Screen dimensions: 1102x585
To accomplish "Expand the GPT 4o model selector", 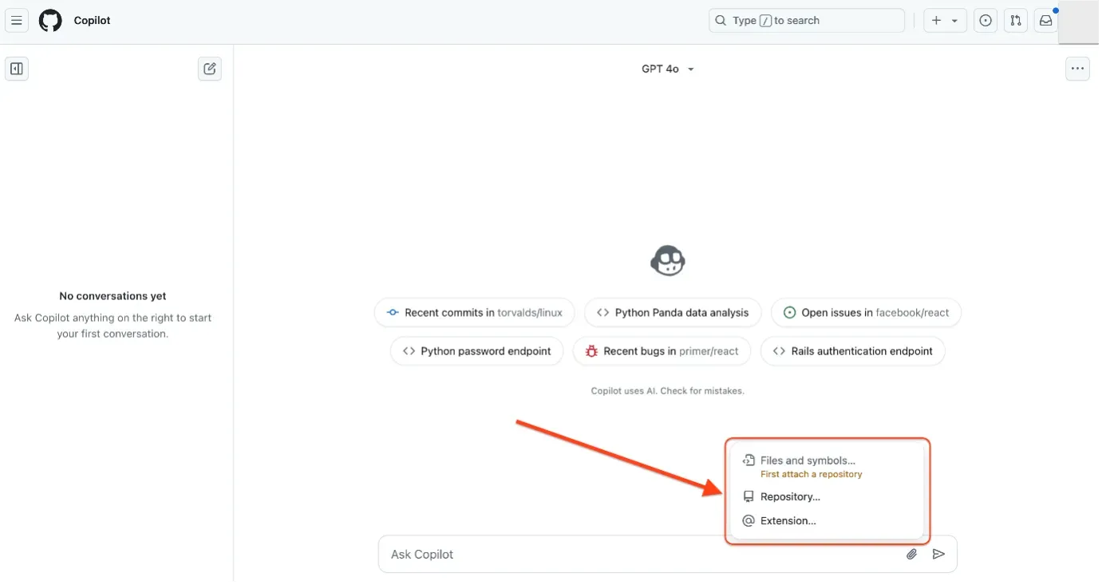I will (667, 69).
